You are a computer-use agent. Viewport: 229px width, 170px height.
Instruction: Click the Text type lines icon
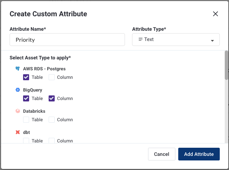pos(141,40)
